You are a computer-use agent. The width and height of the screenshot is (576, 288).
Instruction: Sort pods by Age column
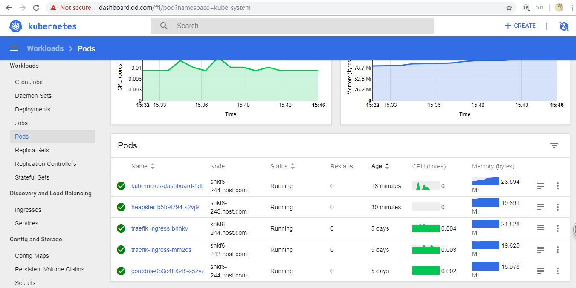point(380,166)
